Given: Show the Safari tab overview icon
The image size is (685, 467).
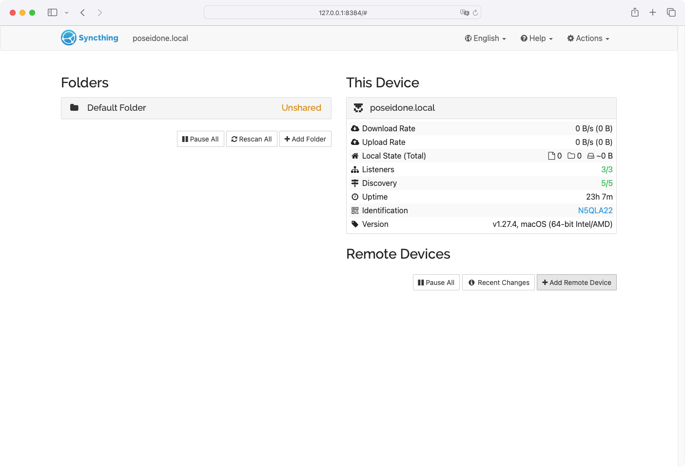Looking at the screenshot, I should click(671, 12).
